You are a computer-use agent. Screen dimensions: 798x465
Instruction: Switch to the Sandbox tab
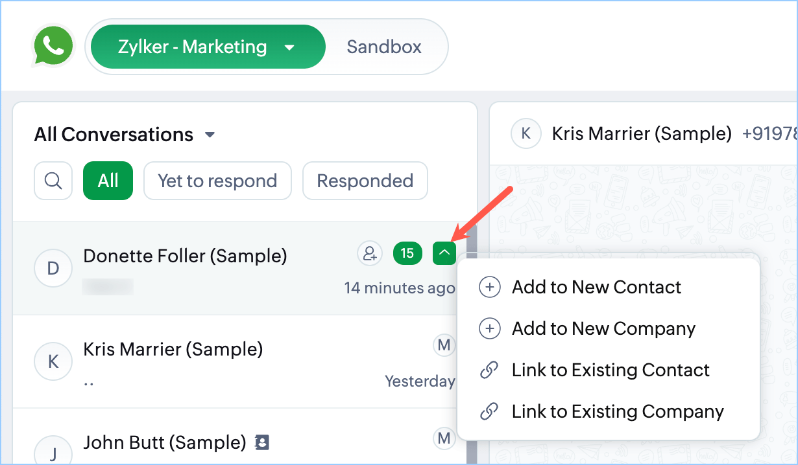(x=384, y=47)
